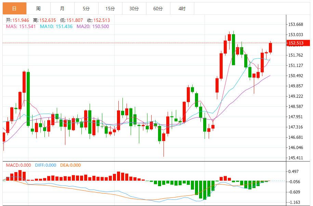
Task: Click the 153.668 price axis label
Action: tap(296, 24)
